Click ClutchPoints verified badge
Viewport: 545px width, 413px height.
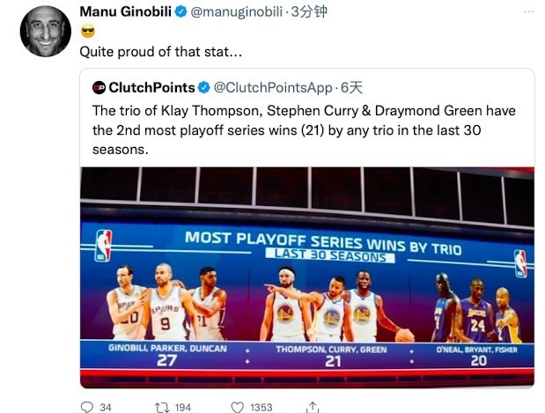click(203, 87)
